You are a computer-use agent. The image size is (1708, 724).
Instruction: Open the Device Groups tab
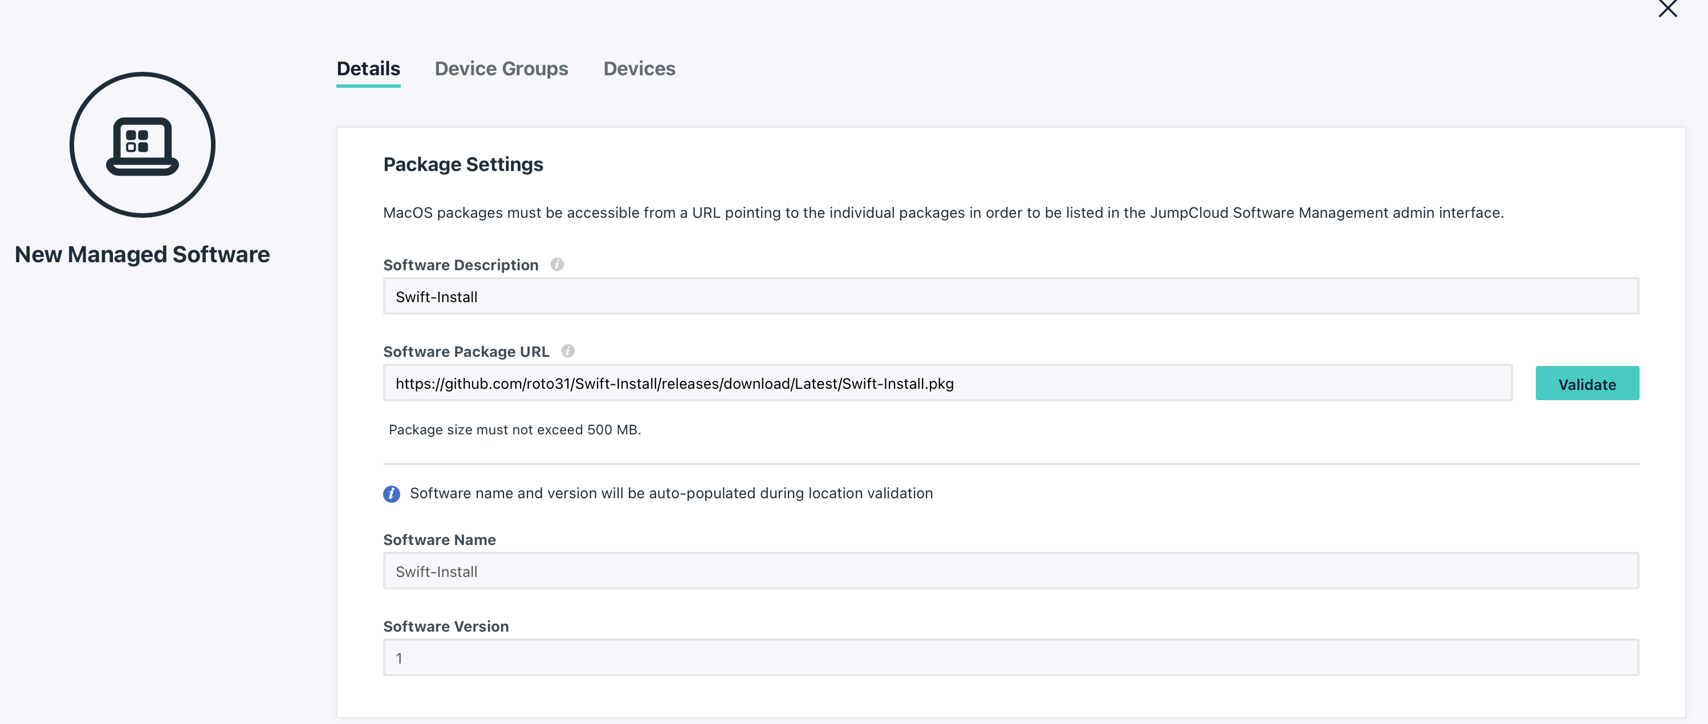coord(501,69)
